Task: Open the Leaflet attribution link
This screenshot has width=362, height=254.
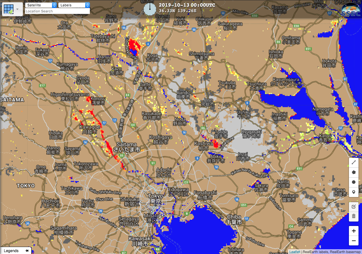Action: [x=294, y=252]
